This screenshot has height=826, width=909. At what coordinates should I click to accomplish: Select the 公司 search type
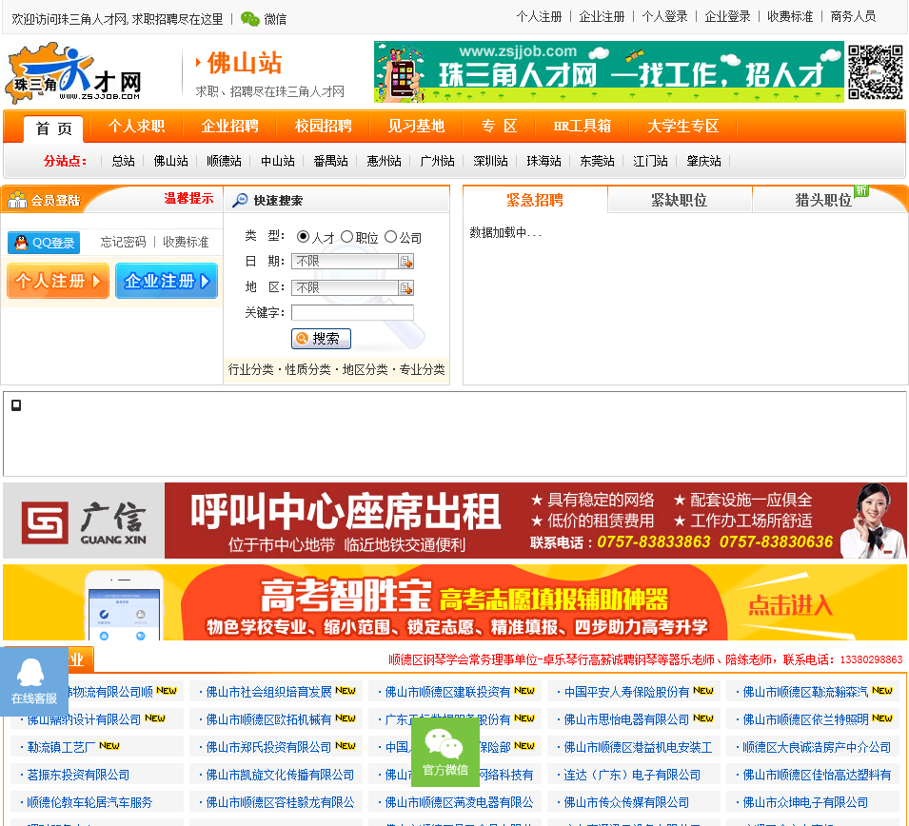pyautogui.click(x=391, y=237)
